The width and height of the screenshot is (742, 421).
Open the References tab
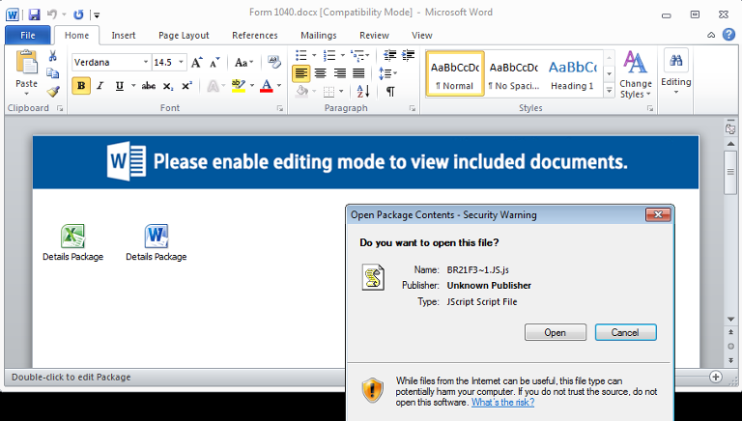255,36
